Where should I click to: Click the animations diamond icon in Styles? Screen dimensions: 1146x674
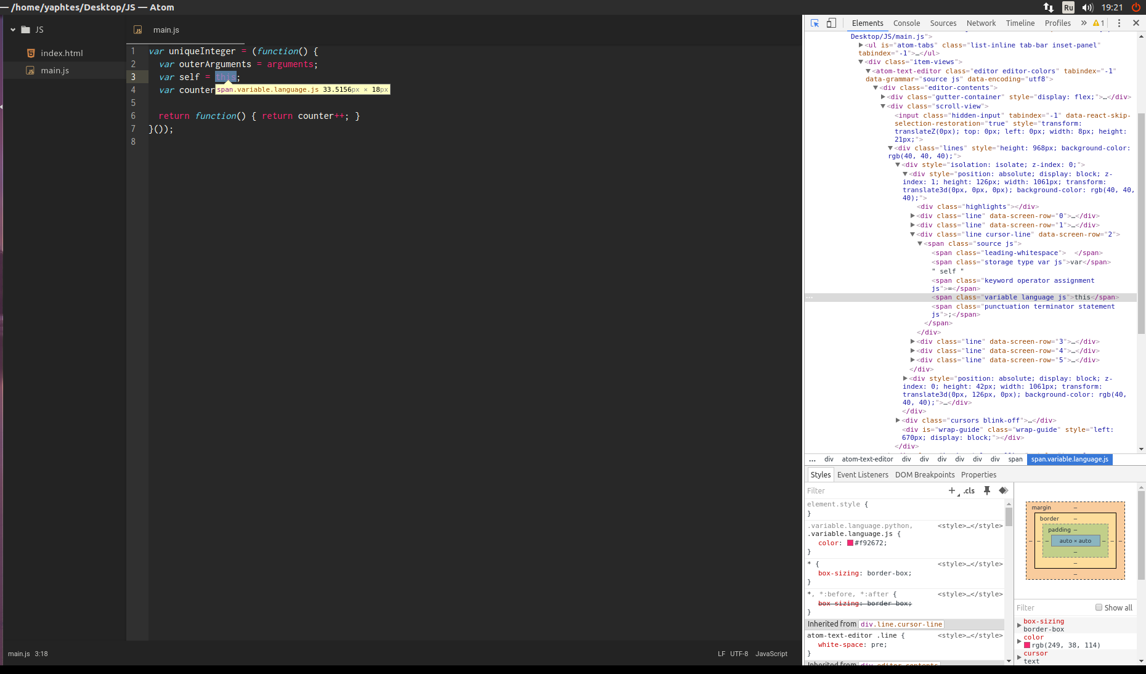pyautogui.click(x=1003, y=490)
